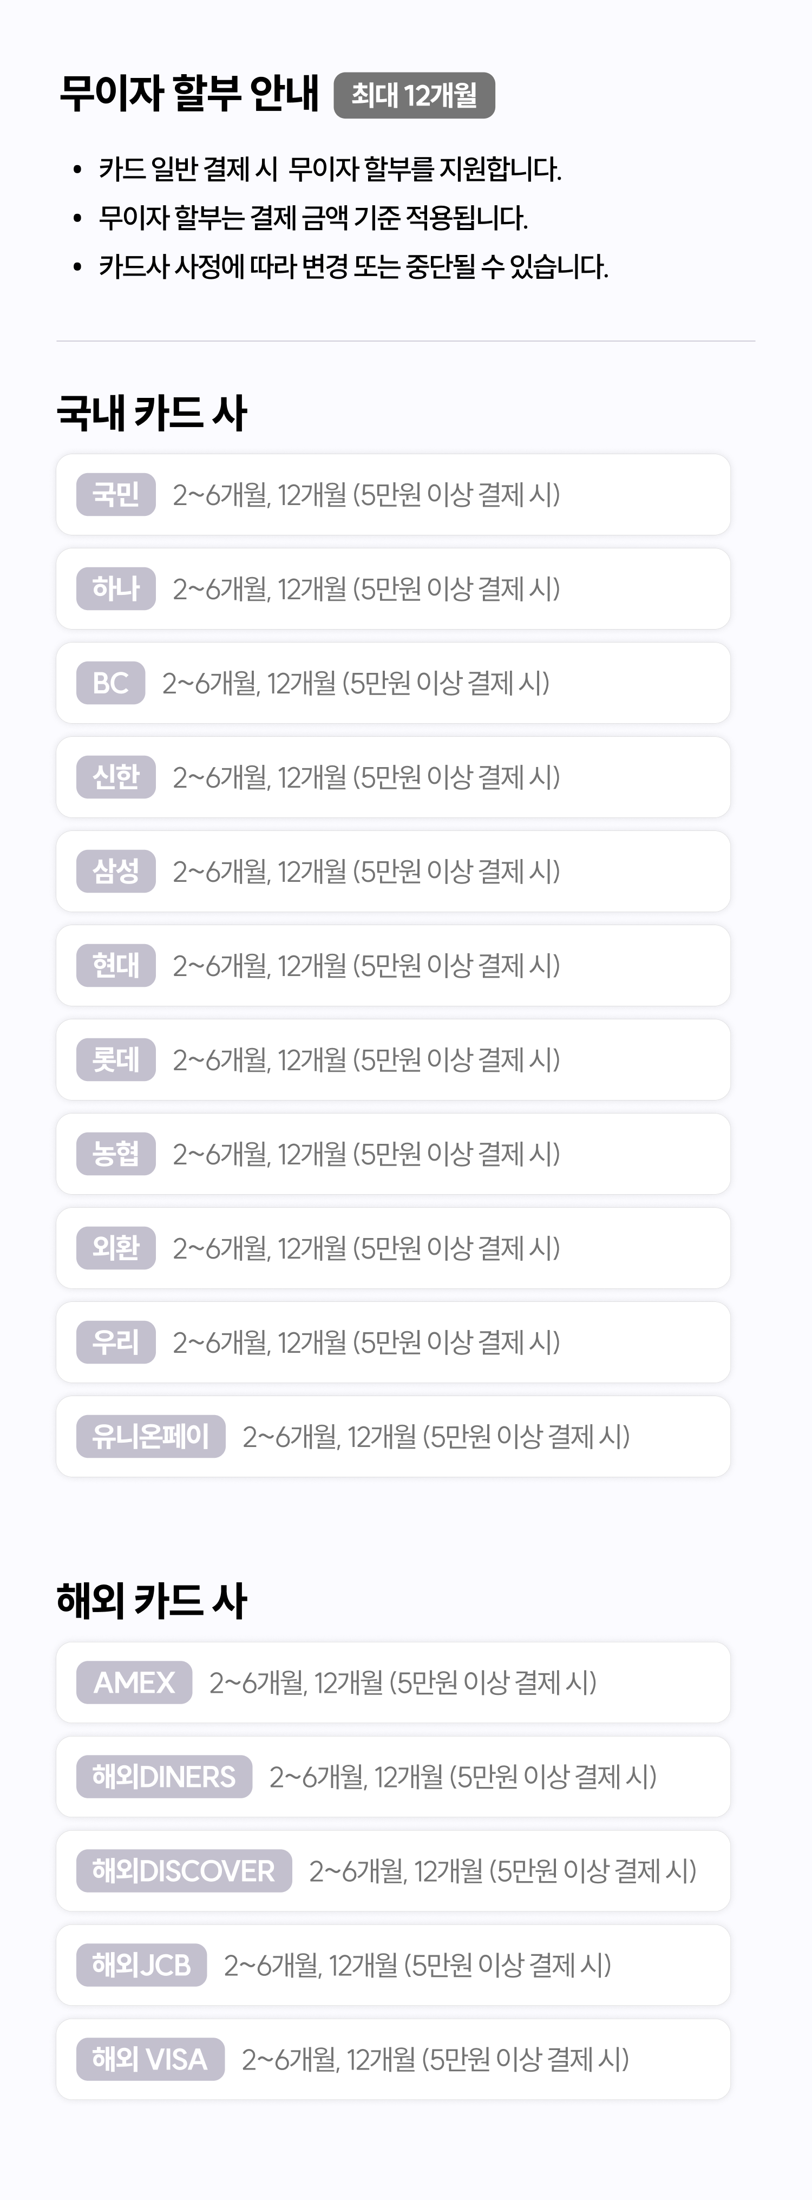The width and height of the screenshot is (812, 2200).
Task: Click the 농협 card label
Action: click(115, 1154)
